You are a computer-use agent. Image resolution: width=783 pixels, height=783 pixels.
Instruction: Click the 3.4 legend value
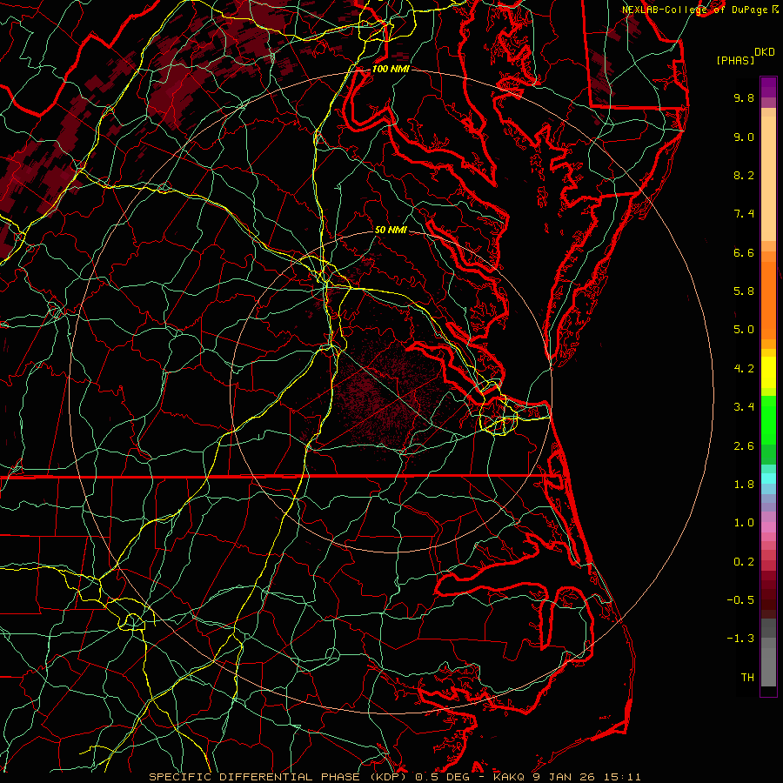[744, 407]
